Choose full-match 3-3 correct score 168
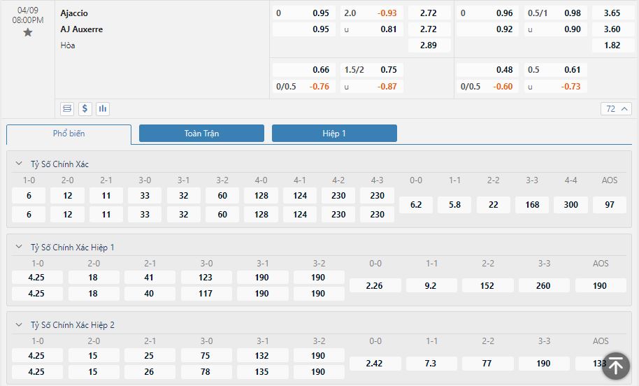The width and height of the screenshot is (639, 386). (x=532, y=205)
